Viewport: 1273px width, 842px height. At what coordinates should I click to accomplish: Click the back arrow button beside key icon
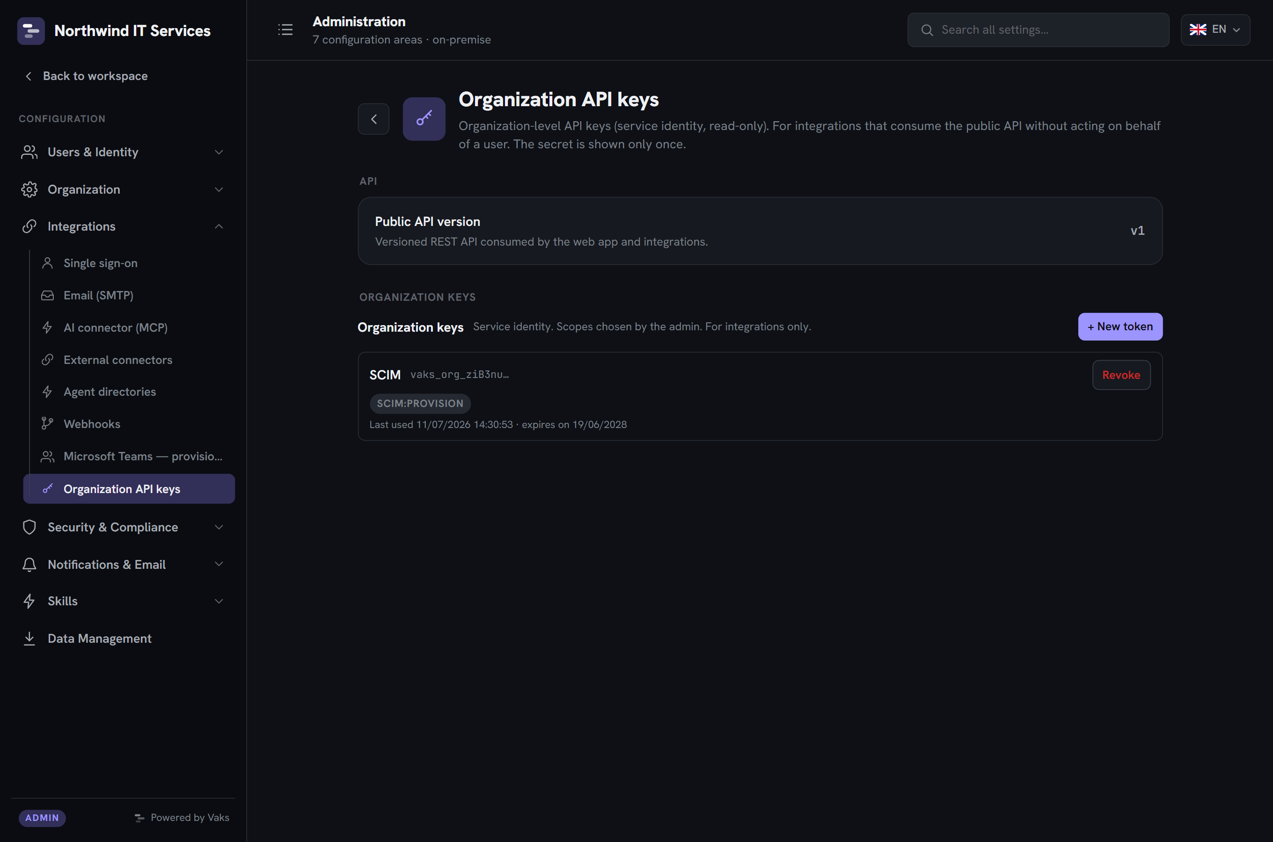(374, 119)
